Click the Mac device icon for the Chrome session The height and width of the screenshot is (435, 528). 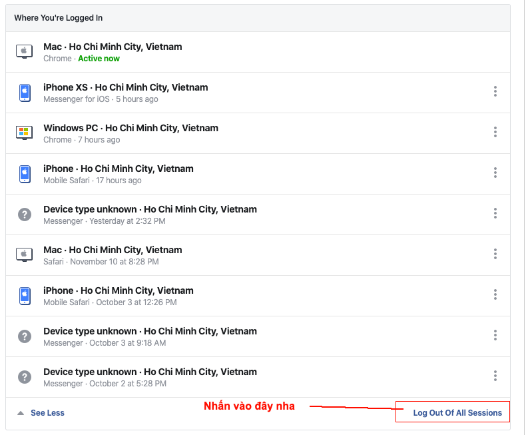(x=25, y=52)
